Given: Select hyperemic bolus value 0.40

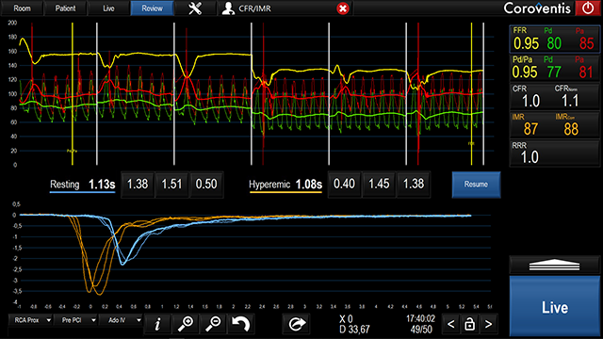Looking at the screenshot, I should pos(344,185).
